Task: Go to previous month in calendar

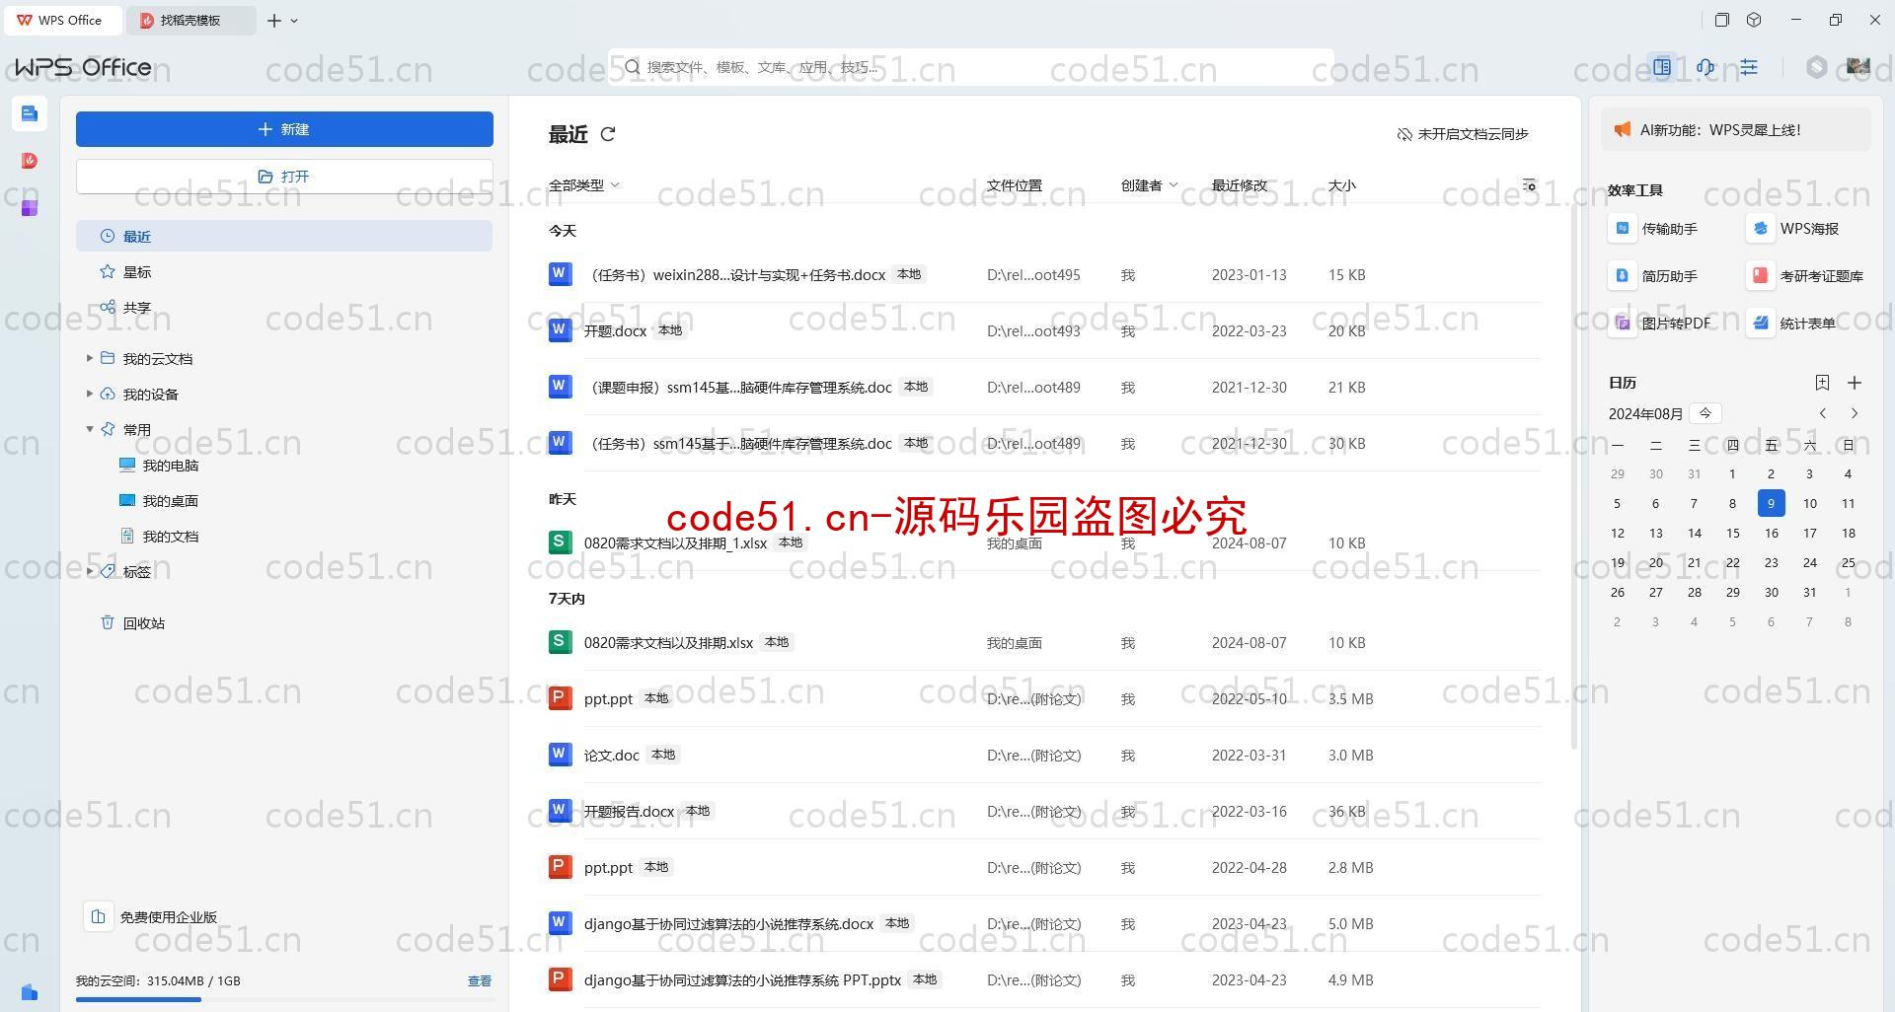Action: [1823, 413]
